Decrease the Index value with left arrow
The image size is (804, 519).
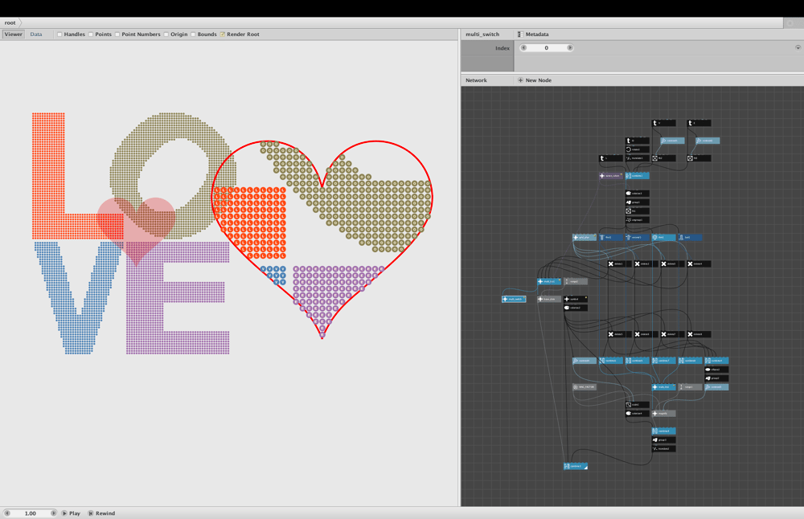[x=523, y=47]
